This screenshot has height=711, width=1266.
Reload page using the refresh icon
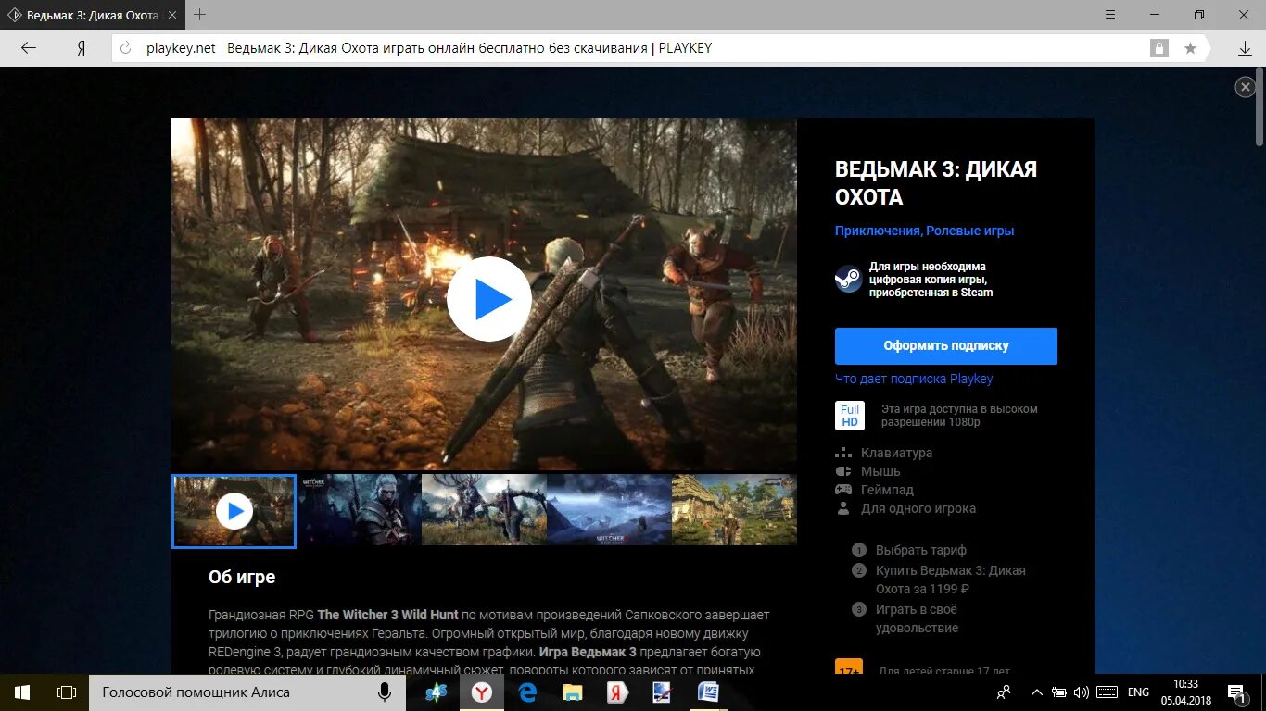tap(127, 48)
